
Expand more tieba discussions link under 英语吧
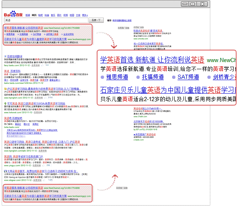16,136
